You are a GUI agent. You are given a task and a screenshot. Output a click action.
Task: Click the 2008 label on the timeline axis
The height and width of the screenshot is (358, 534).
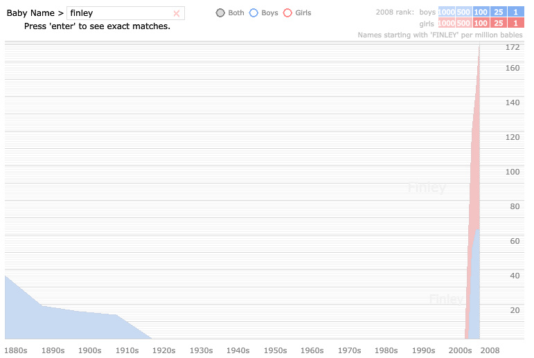point(490,351)
